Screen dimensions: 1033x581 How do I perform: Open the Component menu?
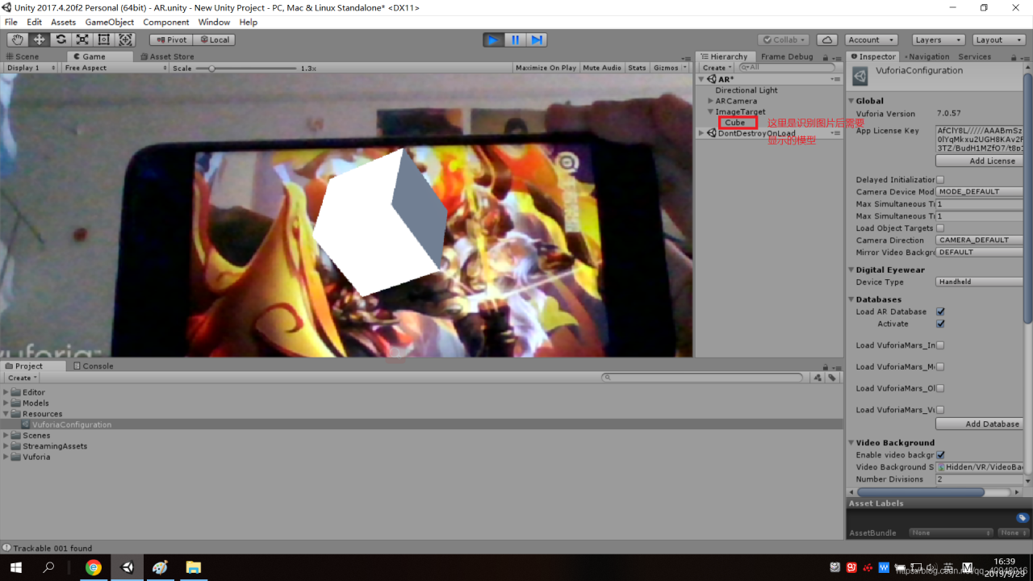pyautogui.click(x=165, y=22)
